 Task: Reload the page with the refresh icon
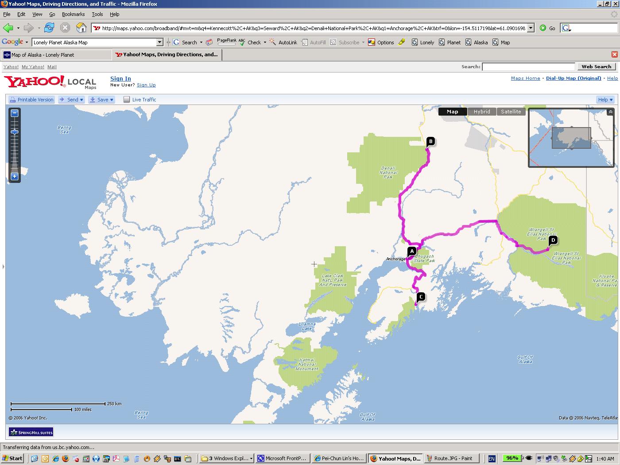[x=49, y=27]
